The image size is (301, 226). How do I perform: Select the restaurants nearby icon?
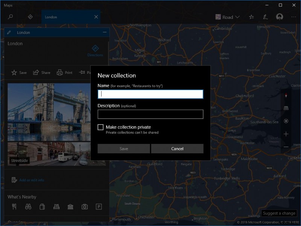pos(14,206)
